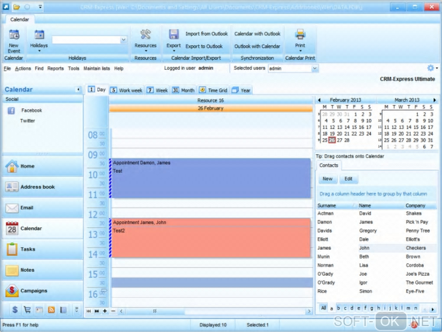Jump to first record navigator button
Screen dimensions: 442x332
click(x=88, y=311)
